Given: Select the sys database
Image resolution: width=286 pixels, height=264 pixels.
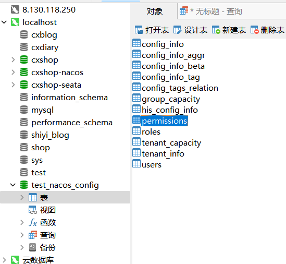Looking at the screenshot, I should click(37, 160).
